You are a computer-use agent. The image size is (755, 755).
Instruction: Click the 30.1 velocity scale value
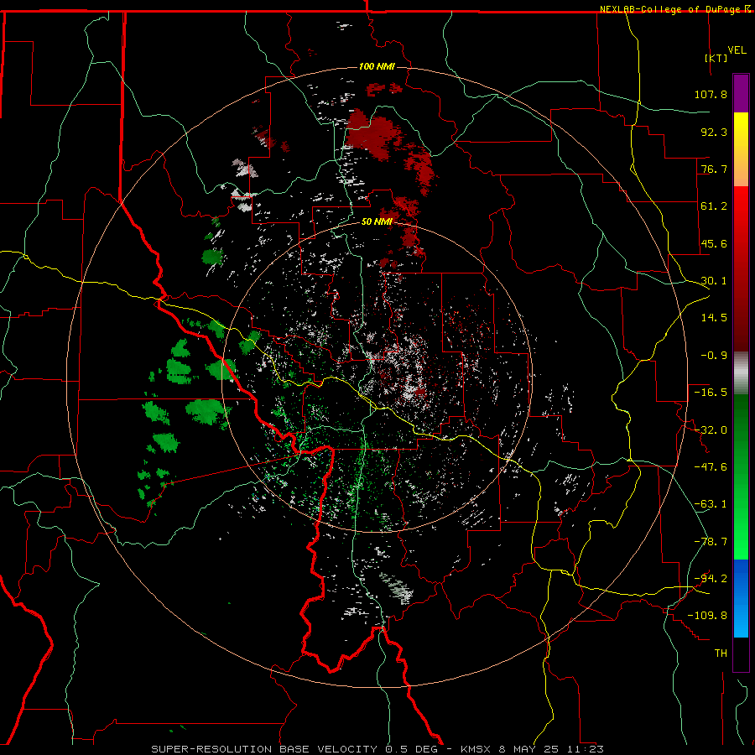click(714, 281)
